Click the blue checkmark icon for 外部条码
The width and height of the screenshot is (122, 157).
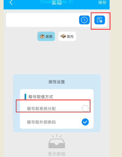click(x=85, y=122)
